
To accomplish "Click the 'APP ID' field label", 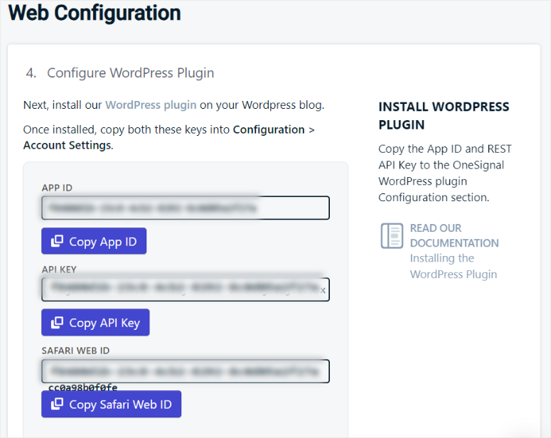I will [57, 188].
